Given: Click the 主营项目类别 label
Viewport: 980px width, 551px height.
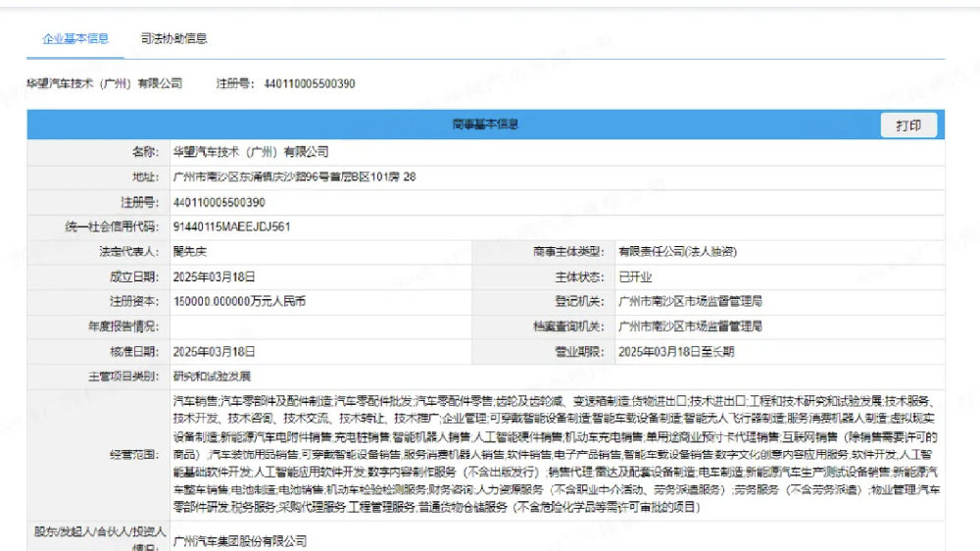Looking at the screenshot, I should [x=123, y=376].
